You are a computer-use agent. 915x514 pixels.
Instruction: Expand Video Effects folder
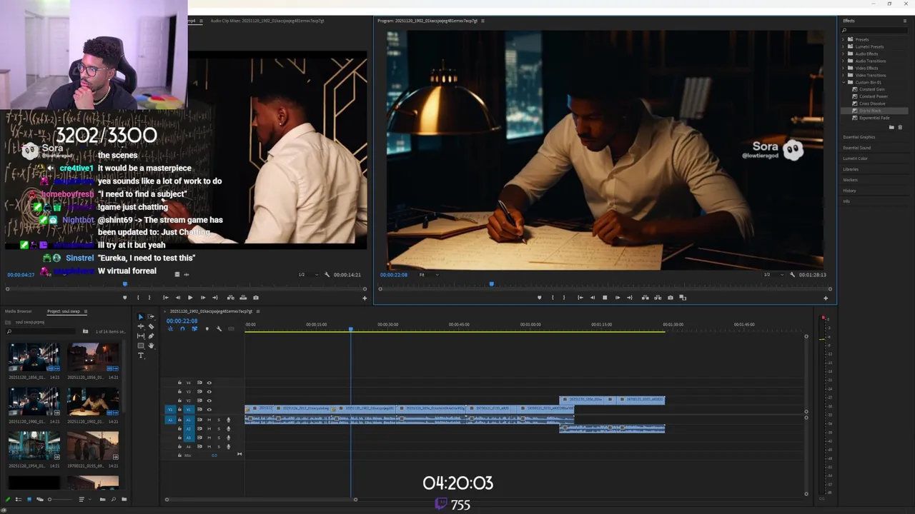[x=844, y=68]
